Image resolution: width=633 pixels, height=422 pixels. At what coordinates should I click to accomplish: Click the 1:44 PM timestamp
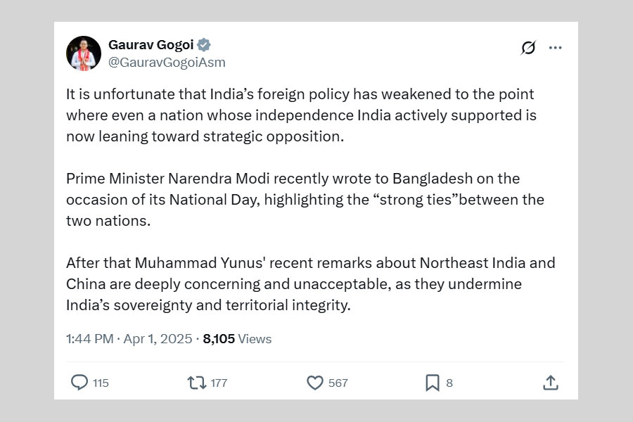click(89, 339)
